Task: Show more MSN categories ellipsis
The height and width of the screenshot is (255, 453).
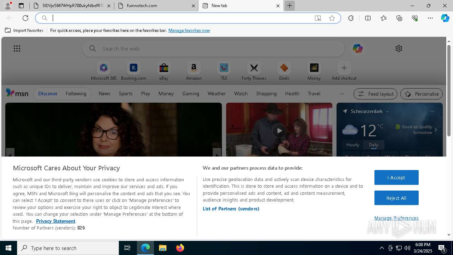Action: coord(342,93)
